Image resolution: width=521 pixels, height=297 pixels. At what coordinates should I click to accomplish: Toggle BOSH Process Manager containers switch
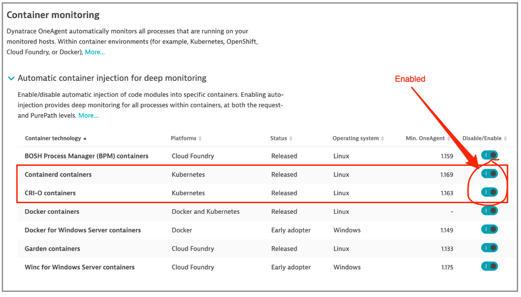point(489,155)
